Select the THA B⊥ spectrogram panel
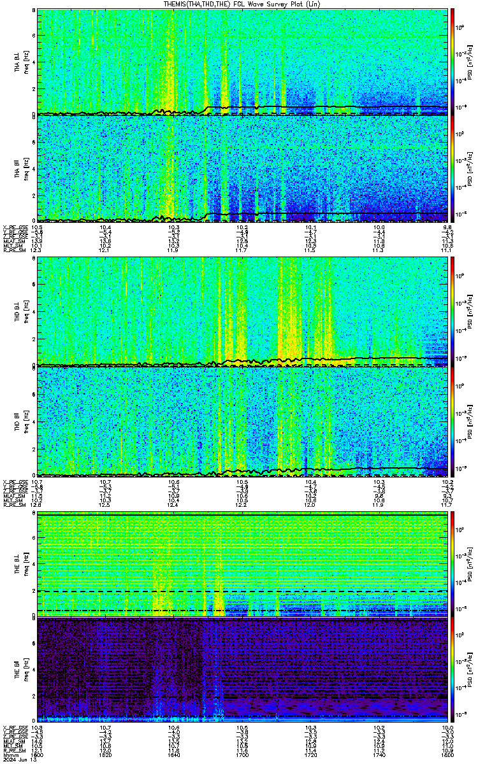Viewport: 478px width, 764px height. [x=242, y=62]
